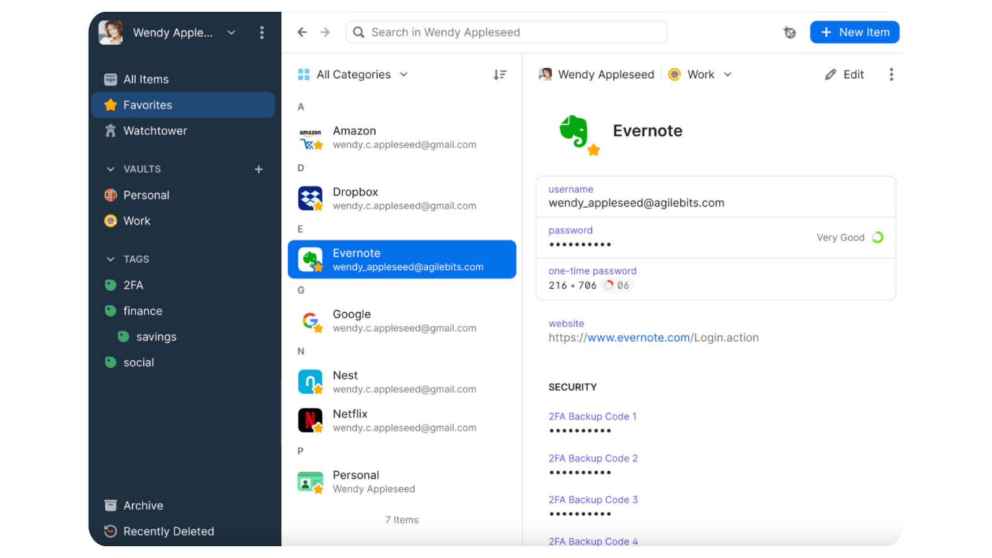Select the Evernote item in the list
992x558 pixels.
tap(402, 259)
